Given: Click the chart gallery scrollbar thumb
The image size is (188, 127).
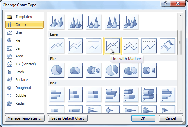Looking at the screenshot, I should click(180, 42).
